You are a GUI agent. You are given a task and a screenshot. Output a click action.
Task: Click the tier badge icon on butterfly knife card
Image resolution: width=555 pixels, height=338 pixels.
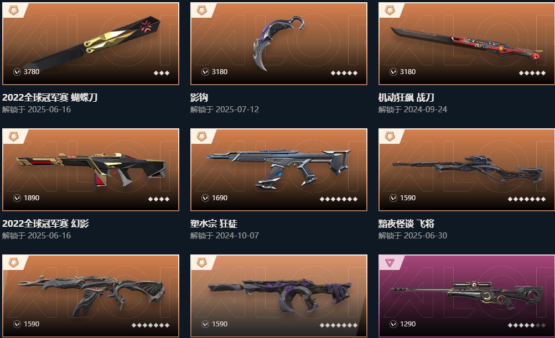[13, 11]
